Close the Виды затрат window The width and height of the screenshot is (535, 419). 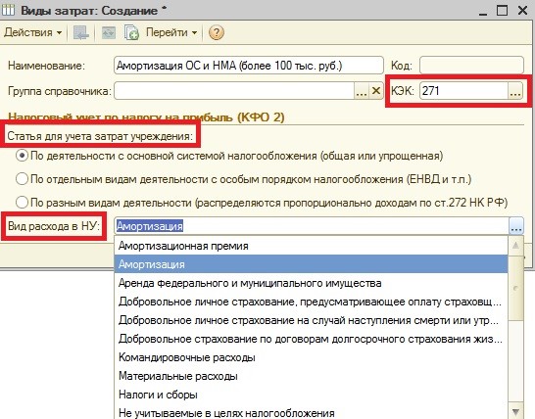pos(522,10)
